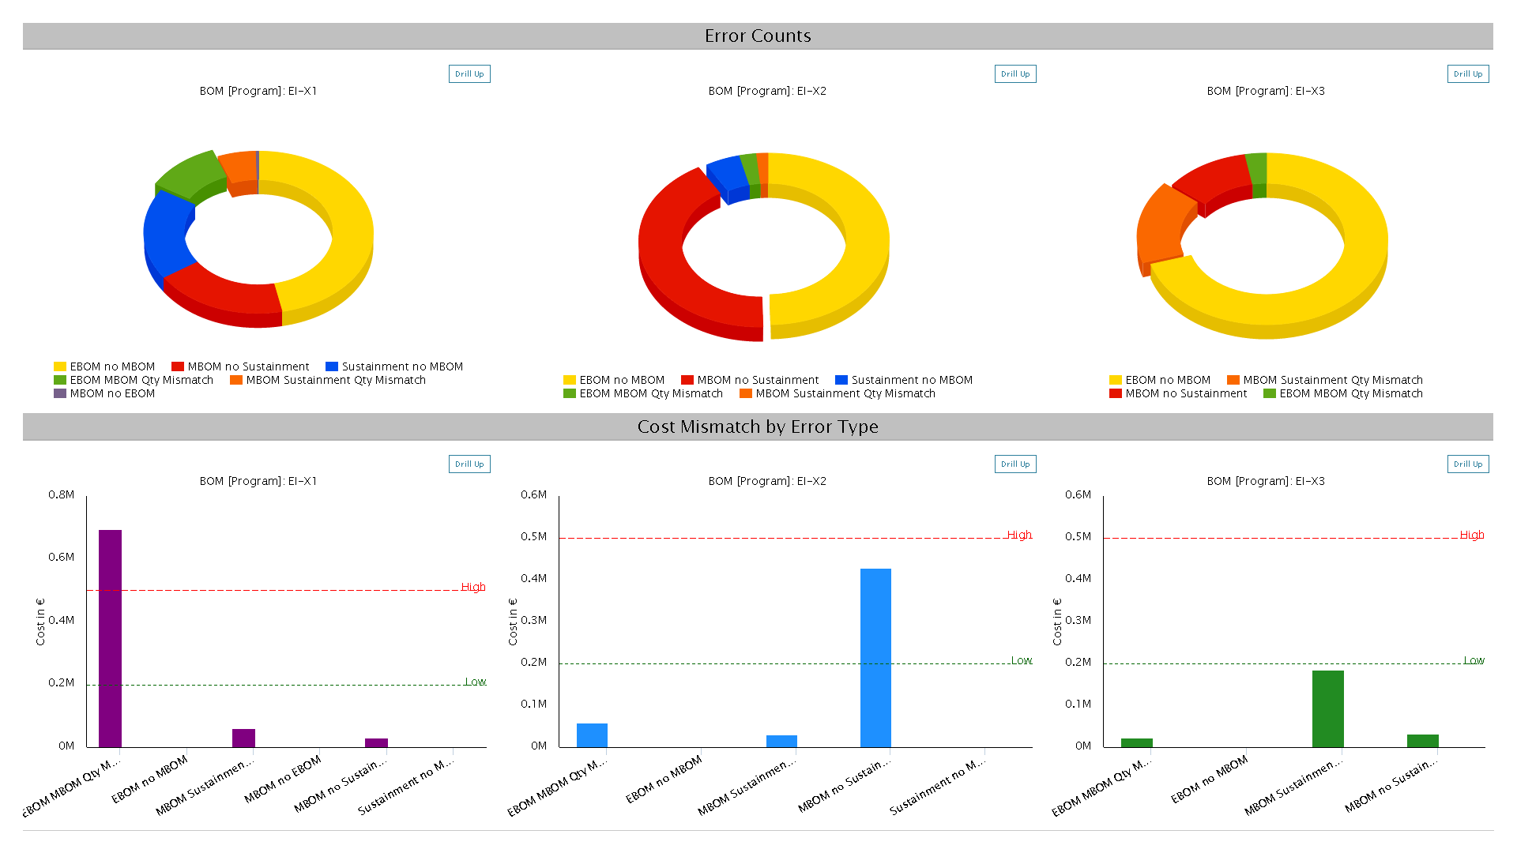Toggle EBOM no MBOM legend swatch in EI-X2
The height and width of the screenshot is (853, 1517).
coord(570,380)
